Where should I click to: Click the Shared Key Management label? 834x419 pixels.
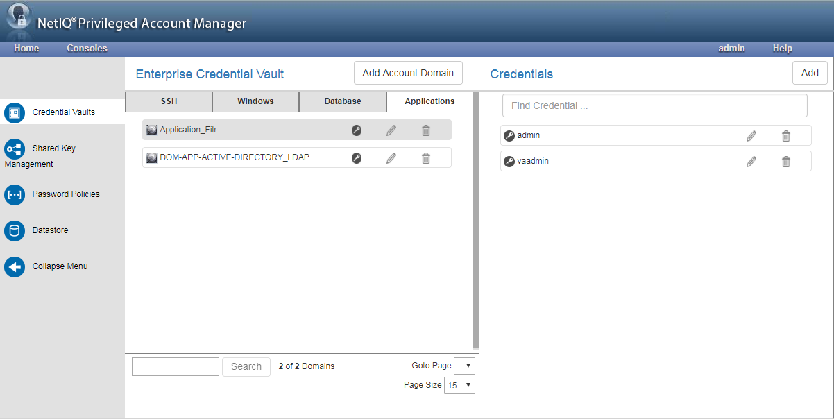point(40,156)
